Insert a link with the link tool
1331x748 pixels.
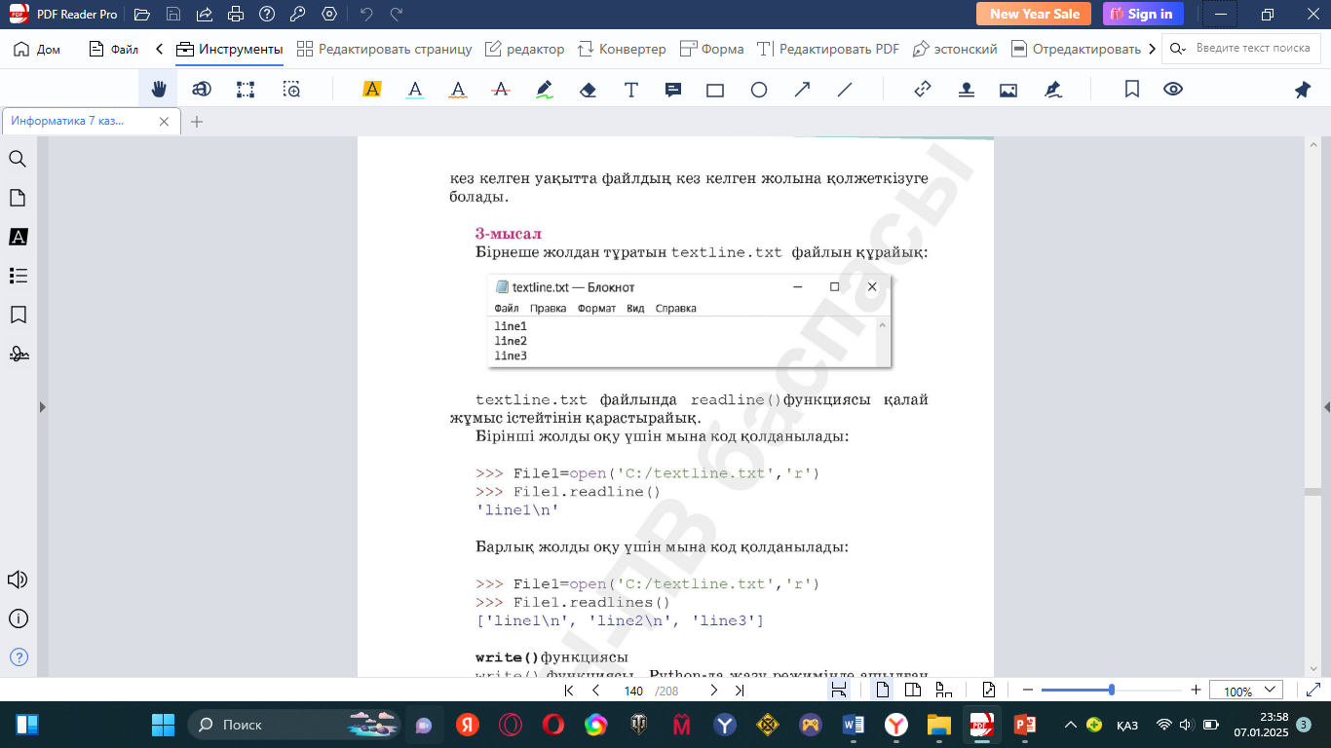pos(923,90)
